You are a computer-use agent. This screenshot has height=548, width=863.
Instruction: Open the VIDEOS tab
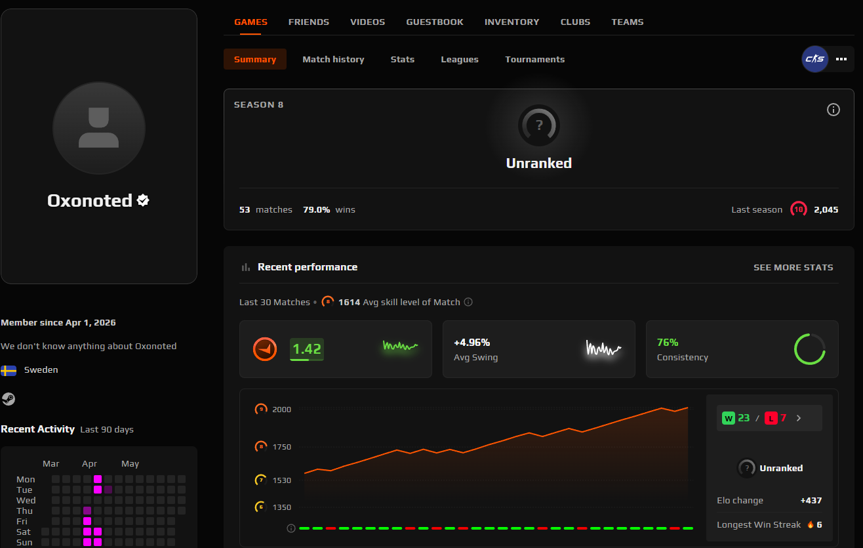(x=368, y=22)
